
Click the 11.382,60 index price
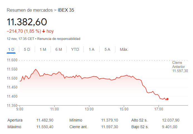[27, 22]
